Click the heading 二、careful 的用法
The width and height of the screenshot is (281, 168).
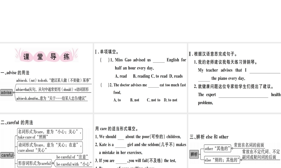point(17,122)
